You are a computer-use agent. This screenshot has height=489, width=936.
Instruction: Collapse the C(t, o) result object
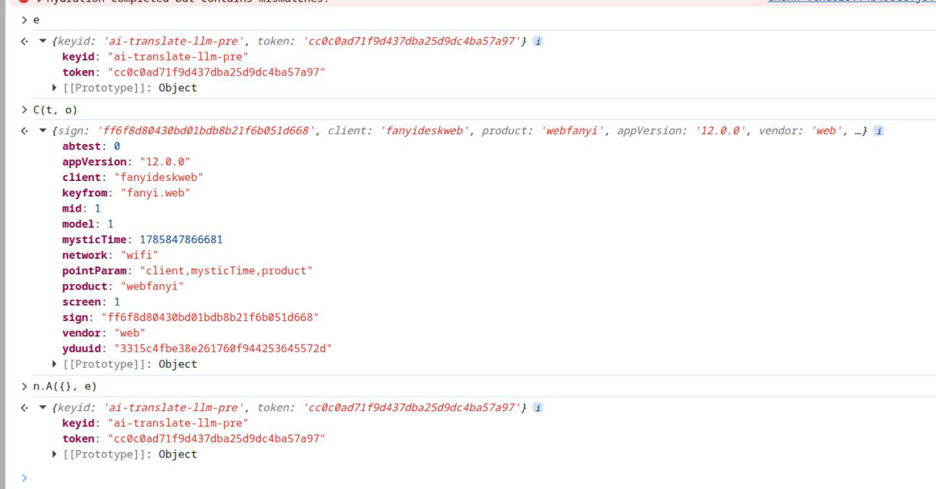pos(43,131)
